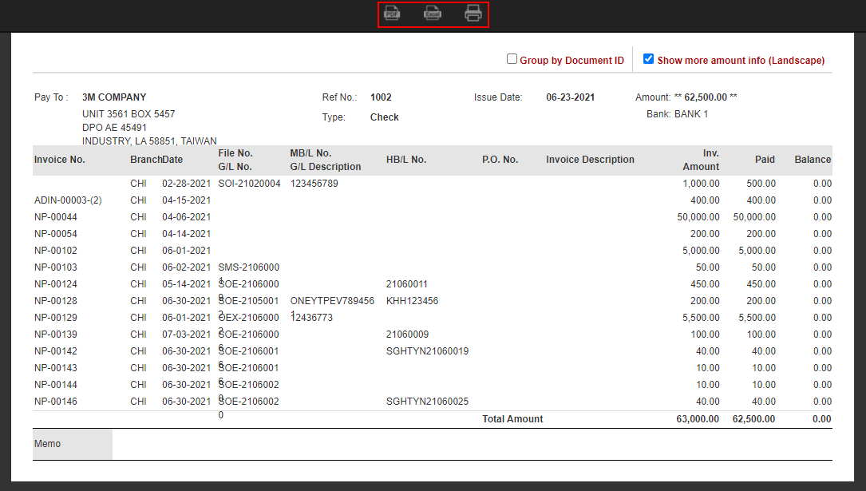Export the report to Excel

pyautogui.click(x=433, y=14)
